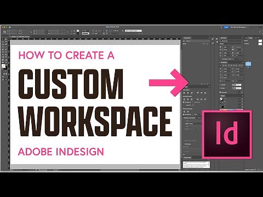263x197 pixels.
Task: Click Align bottom edges in Align panel
Action: pos(205,93)
